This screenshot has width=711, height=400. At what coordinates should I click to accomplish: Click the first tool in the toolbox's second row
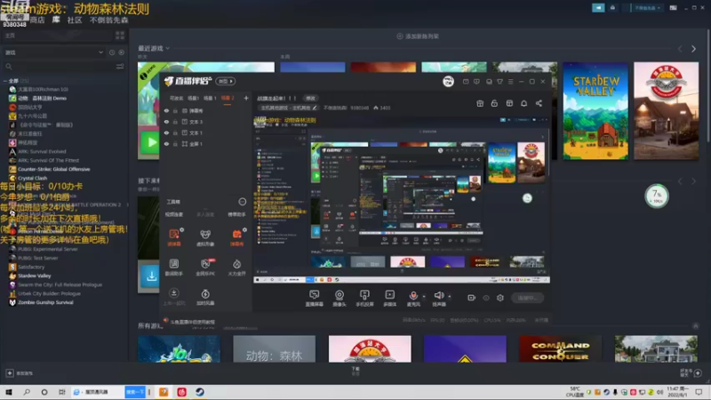(x=174, y=268)
